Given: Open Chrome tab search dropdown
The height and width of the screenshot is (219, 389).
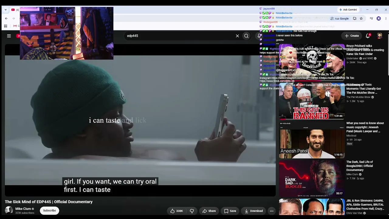Looking at the screenshot, I should click(5, 10).
